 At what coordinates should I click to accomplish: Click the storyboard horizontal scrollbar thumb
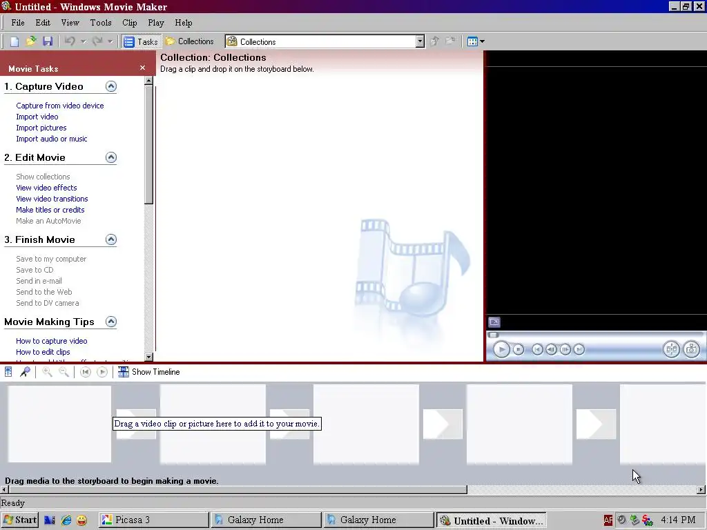point(238,489)
